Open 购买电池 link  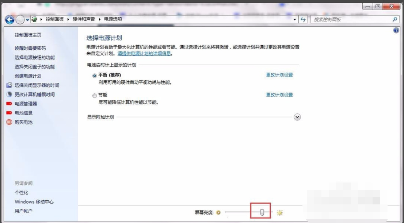[24, 122]
